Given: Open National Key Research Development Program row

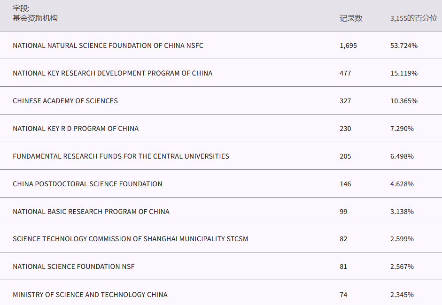Looking at the screenshot, I should coord(112,73).
